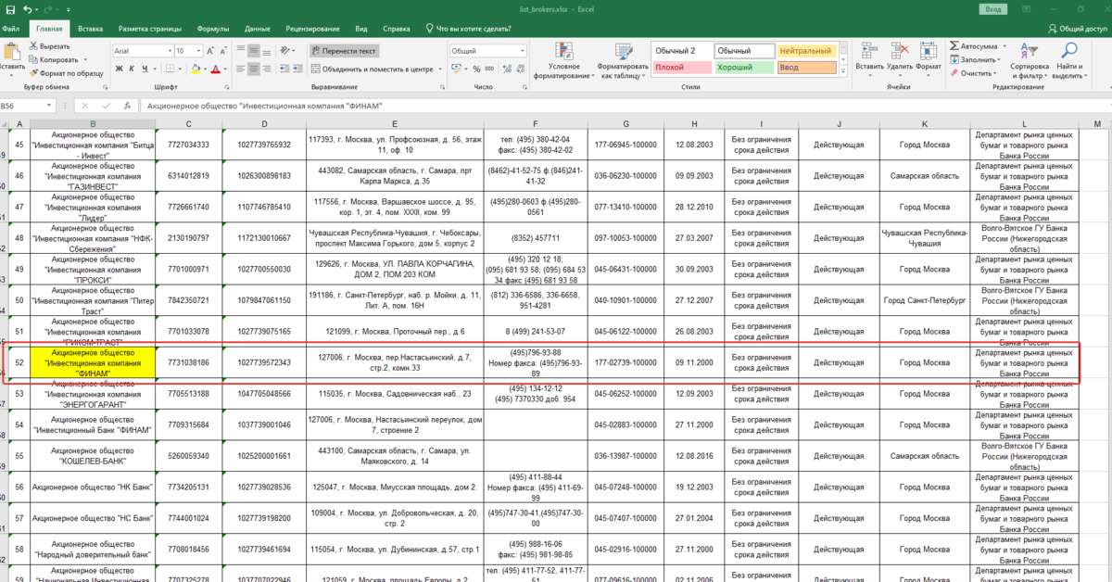Screen dimensions: 1112x582
Task: Align cell text to the right
Action: [x=269, y=69]
